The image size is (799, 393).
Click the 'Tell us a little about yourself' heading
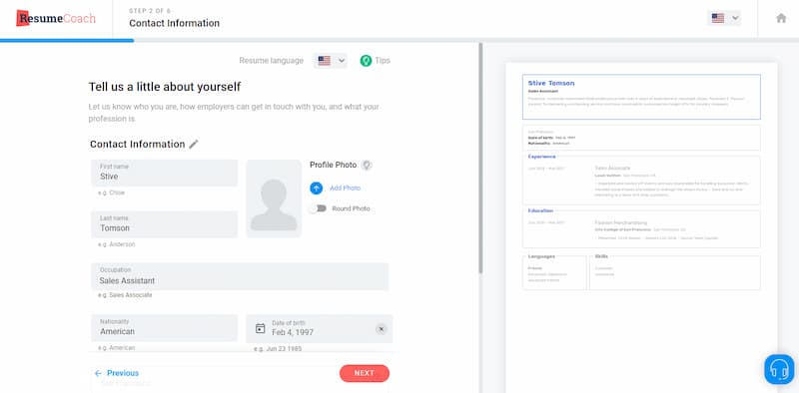click(x=165, y=87)
